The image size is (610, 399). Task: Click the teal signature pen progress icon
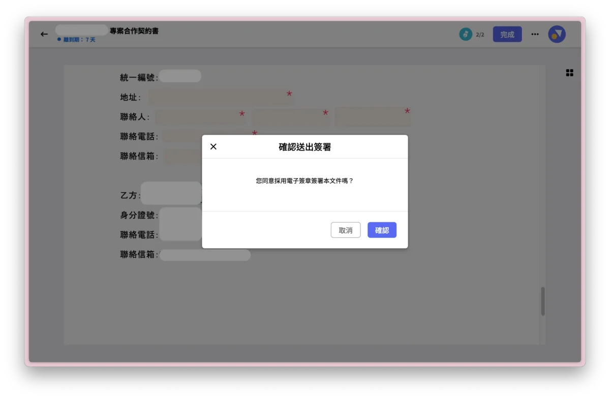[466, 34]
